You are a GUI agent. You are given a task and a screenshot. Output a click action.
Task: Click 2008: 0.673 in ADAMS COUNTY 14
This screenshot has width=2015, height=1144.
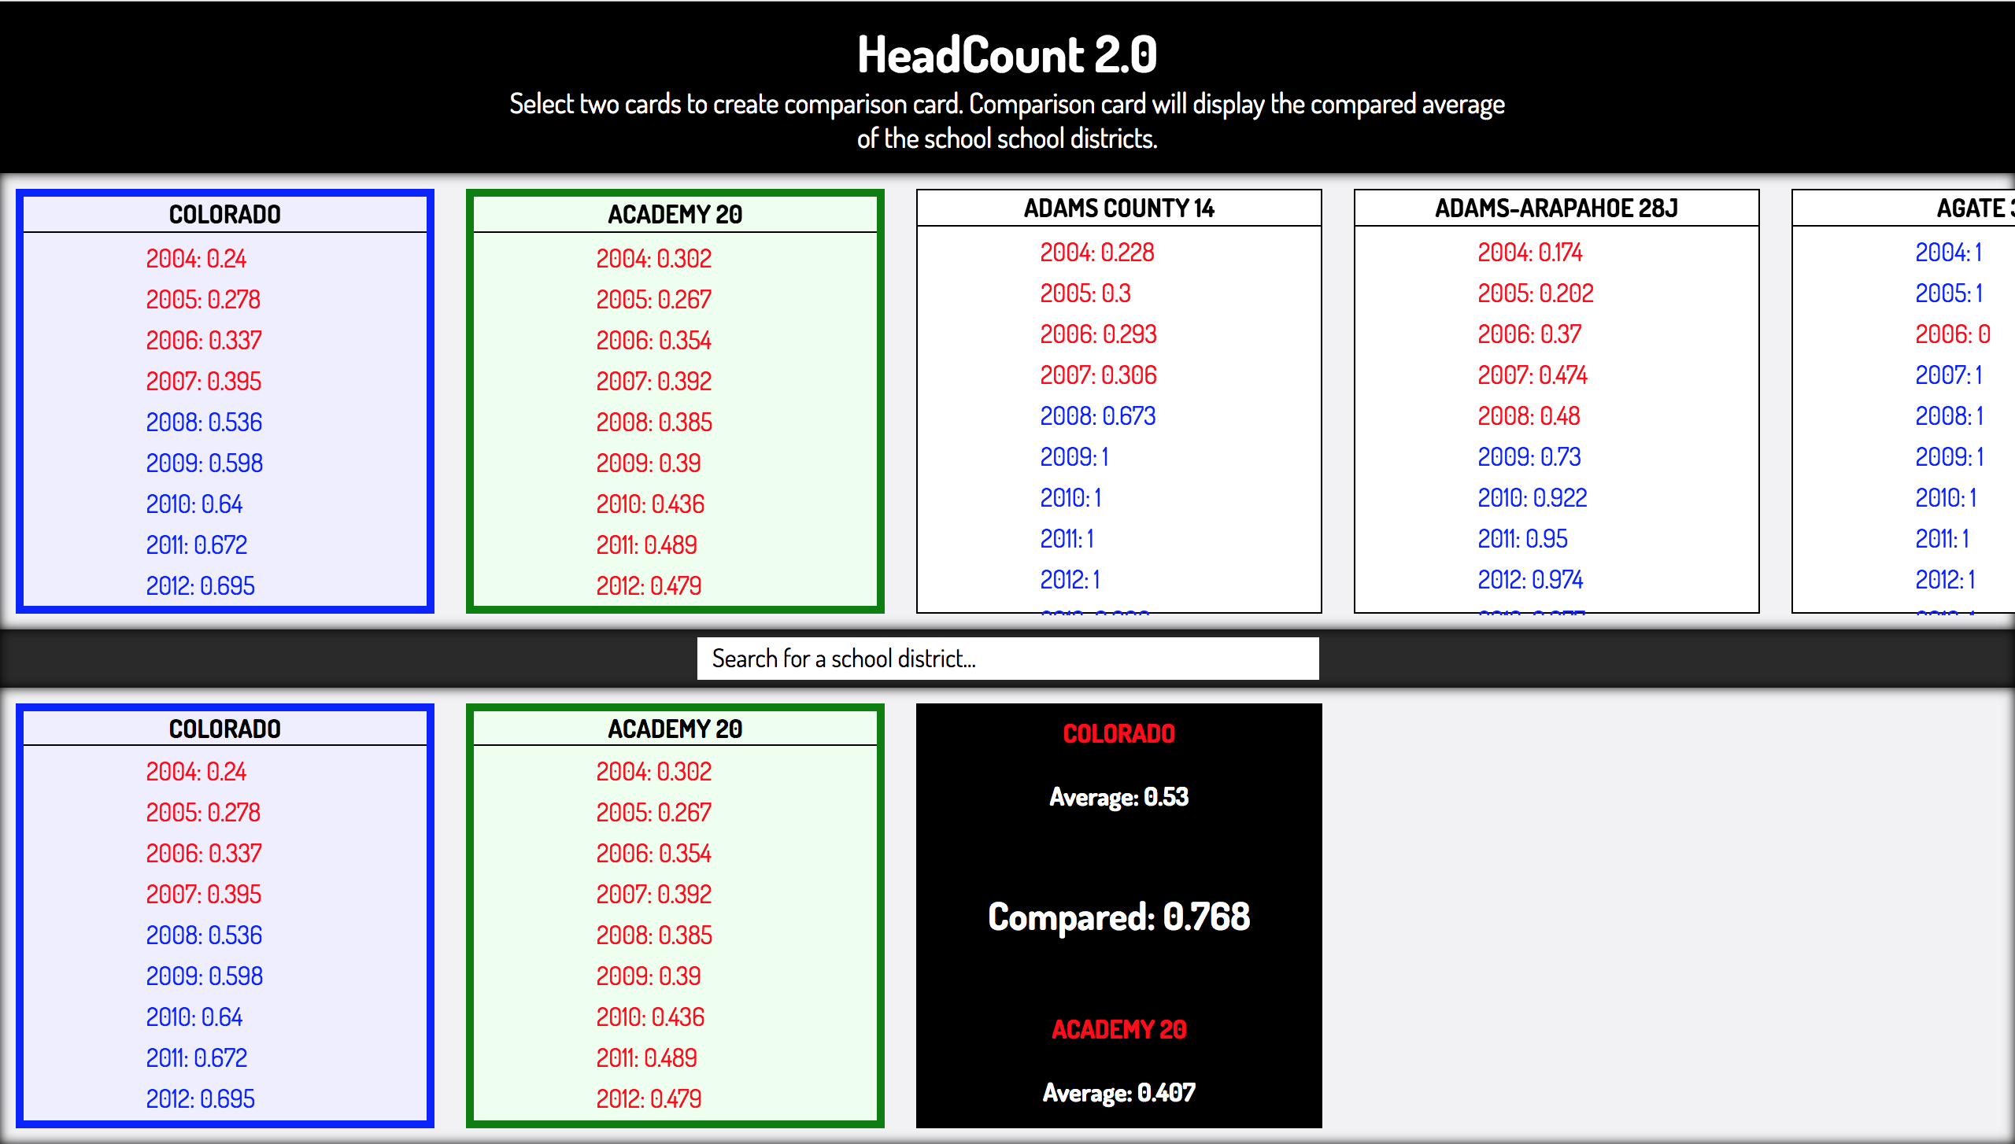point(1097,416)
